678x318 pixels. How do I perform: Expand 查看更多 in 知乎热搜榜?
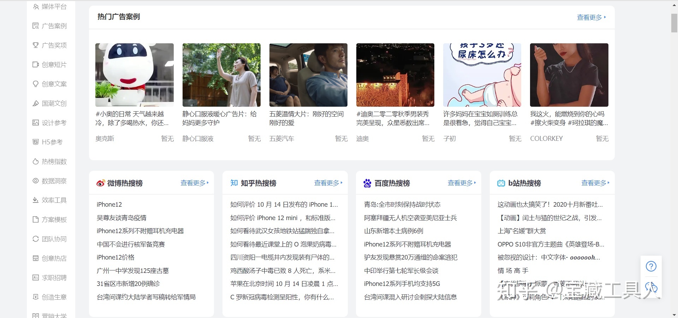point(328,183)
